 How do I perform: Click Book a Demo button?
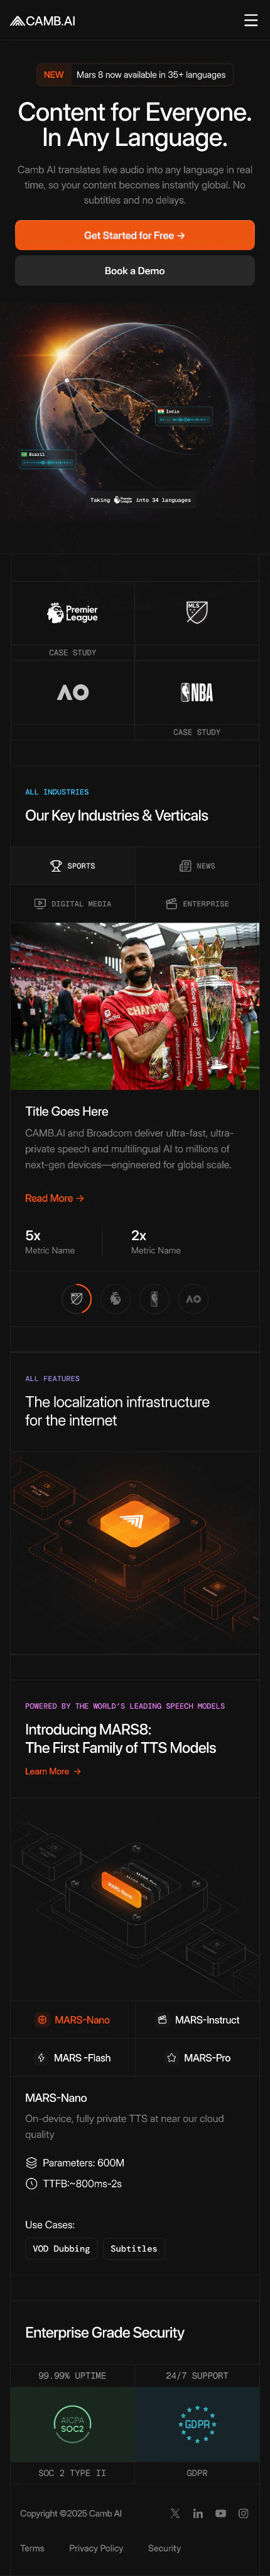[135, 271]
